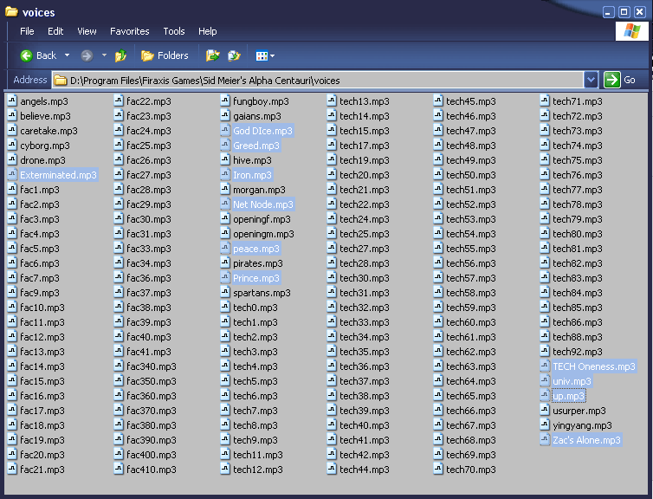Select the God DIce.mp3 file
Screen dimensions: 653x499
tap(262, 131)
